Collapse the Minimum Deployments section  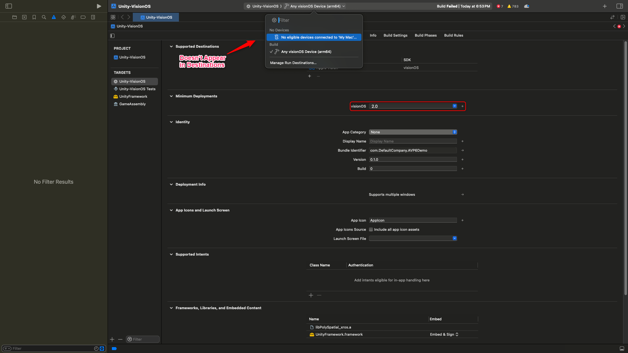(171, 96)
